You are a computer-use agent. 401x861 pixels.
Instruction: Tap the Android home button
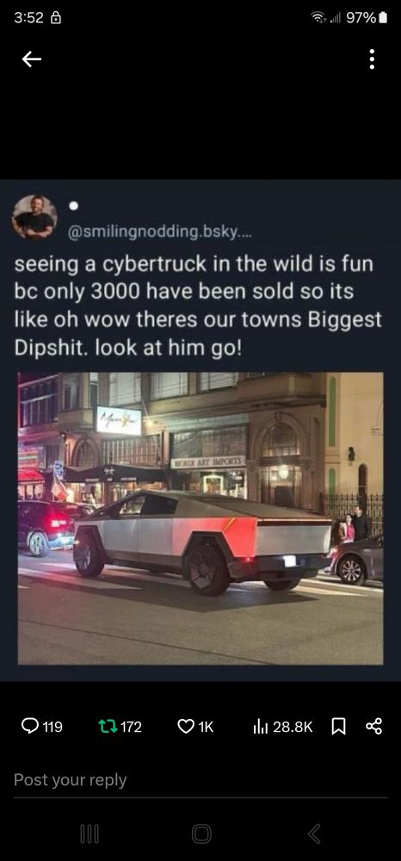(x=201, y=834)
